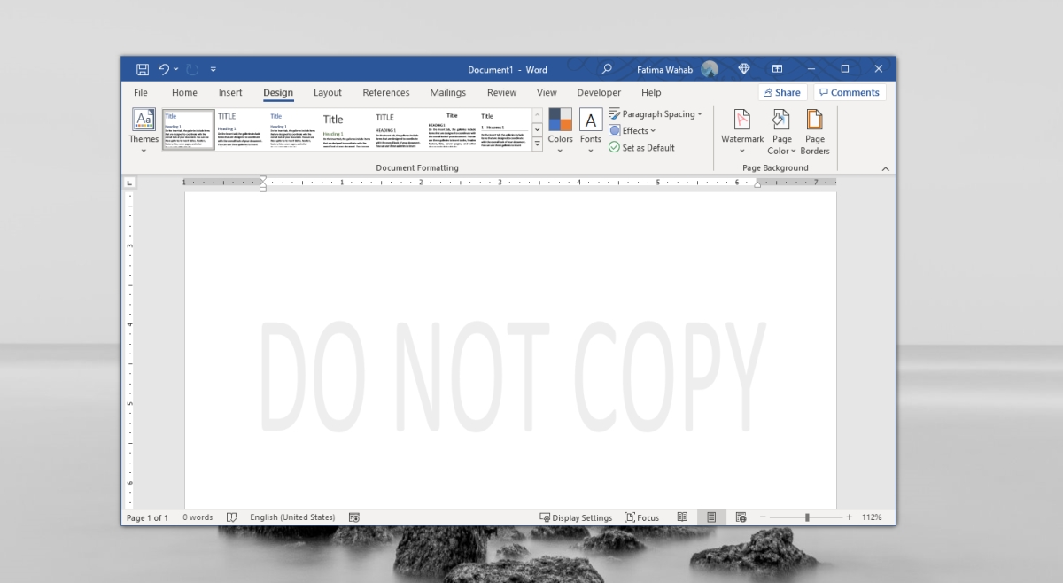Click the Set as Default button
This screenshot has height=583, width=1063.
pos(642,147)
